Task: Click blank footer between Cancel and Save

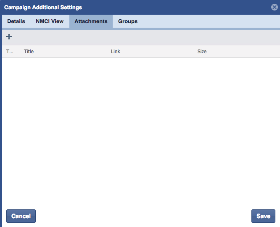Action: pos(143,216)
